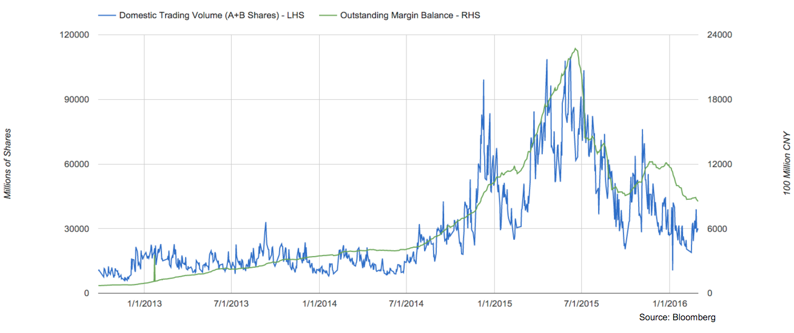Click the 'Source: Bloomberg' attribution text
794x333 pixels.
pos(677,317)
